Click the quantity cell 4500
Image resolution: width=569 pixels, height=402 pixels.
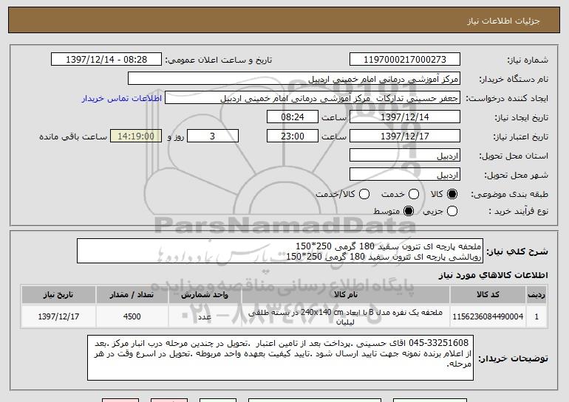click(x=132, y=316)
